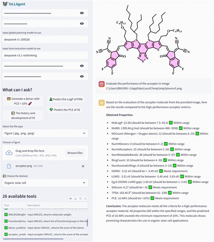Download the tools table as CSV
This screenshot has width=214, height=242.
(76, 199)
